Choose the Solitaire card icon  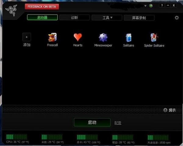click(x=129, y=37)
